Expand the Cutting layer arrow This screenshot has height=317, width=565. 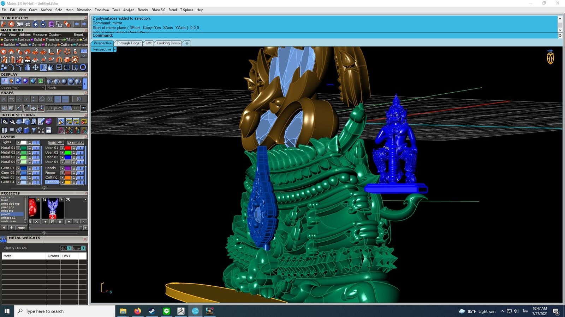click(62, 178)
